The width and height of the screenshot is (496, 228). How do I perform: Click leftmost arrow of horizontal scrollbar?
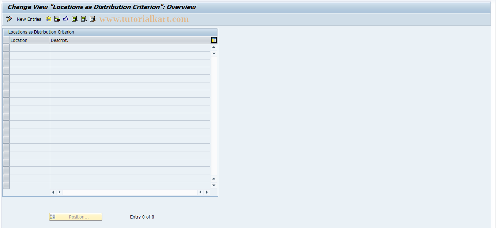(x=53, y=192)
